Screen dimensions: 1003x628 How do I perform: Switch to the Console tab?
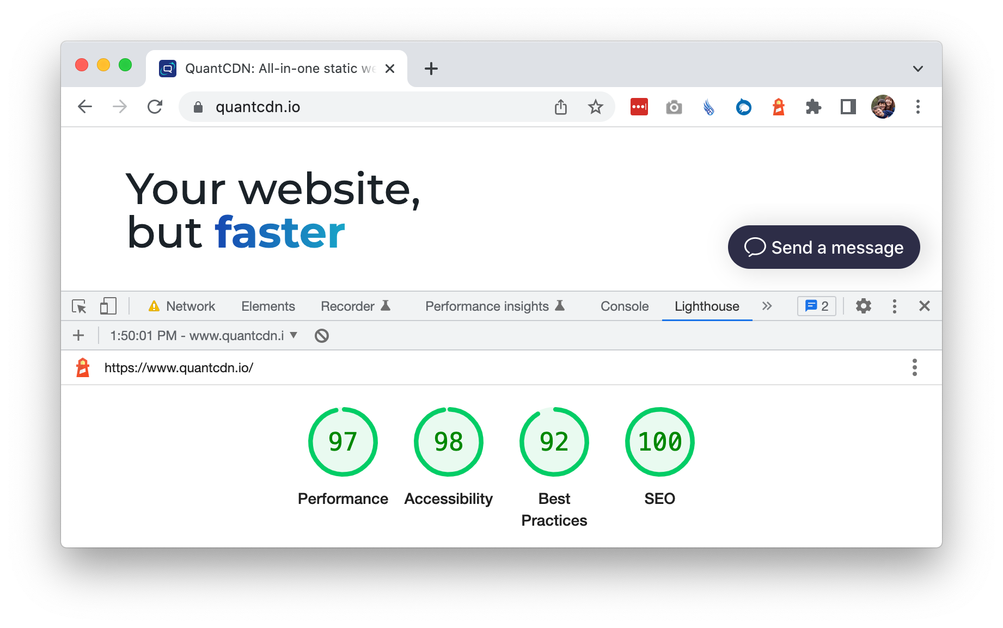624,306
